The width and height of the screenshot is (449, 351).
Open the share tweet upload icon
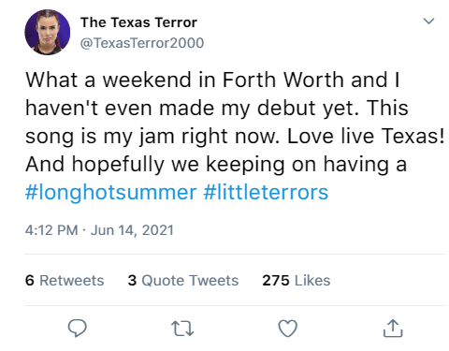(x=393, y=329)
